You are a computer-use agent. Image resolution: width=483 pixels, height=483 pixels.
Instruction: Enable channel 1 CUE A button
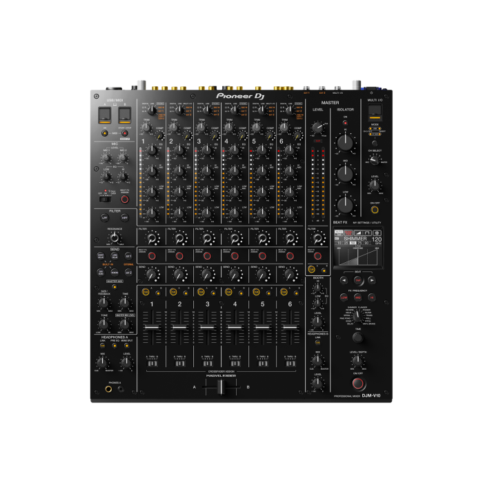coord(146,292)
